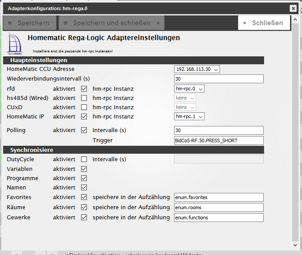This screenshot has width=302, height=255.
Task: Focus the Polling Trigger text field
Action: click(219, 140)
